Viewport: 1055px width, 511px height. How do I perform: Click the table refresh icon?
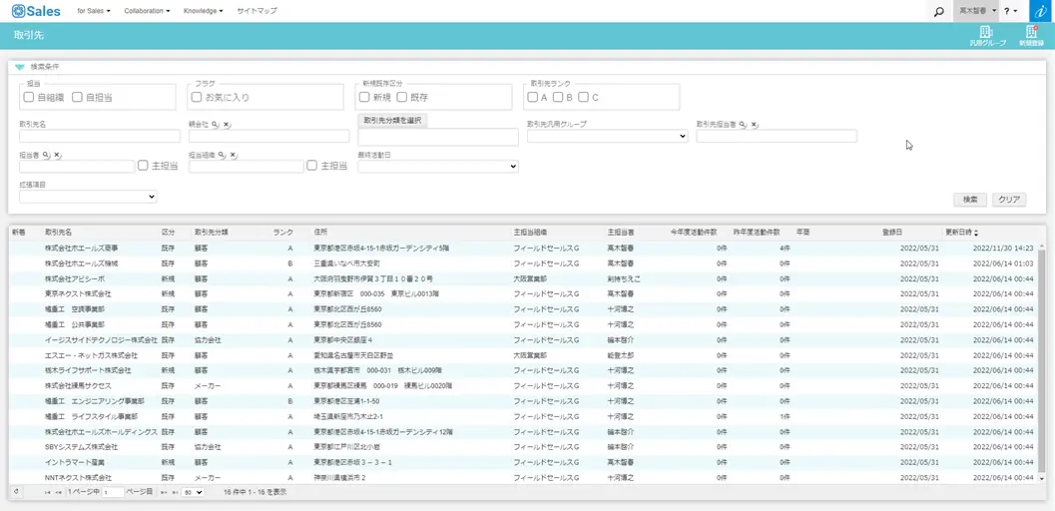pyautogui.click(x=16, y=492)
